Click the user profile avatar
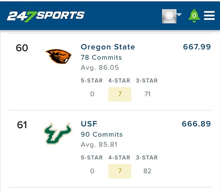Image resolution: width=220 pixels, height=193 pixels. 169,16
